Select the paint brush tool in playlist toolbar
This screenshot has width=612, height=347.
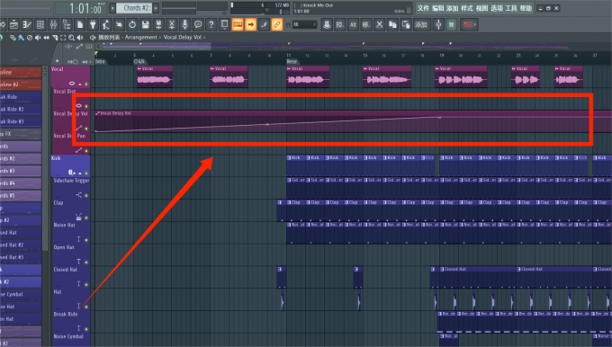(21, 38)
